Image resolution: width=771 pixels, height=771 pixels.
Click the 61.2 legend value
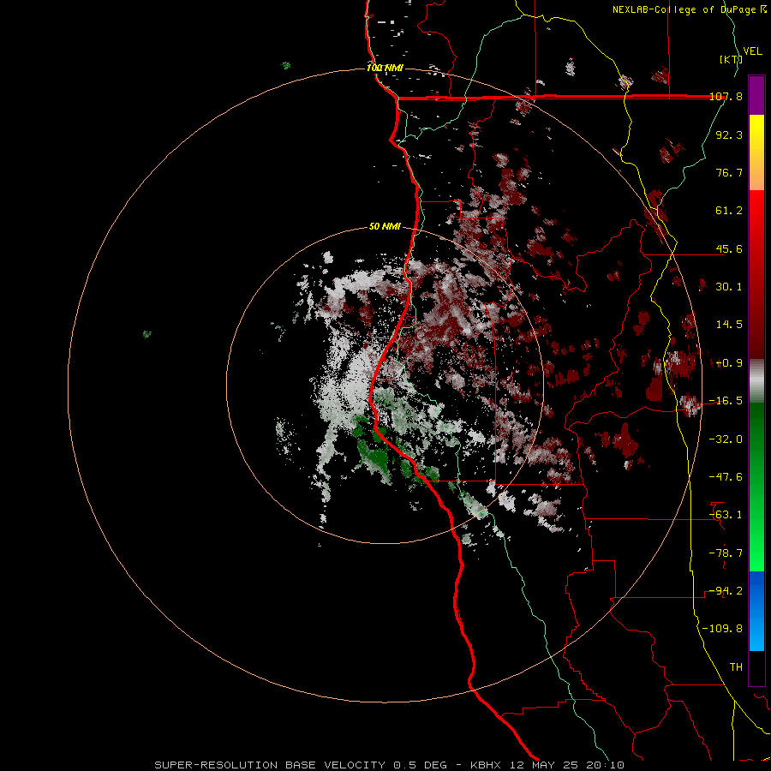(729, 211)
